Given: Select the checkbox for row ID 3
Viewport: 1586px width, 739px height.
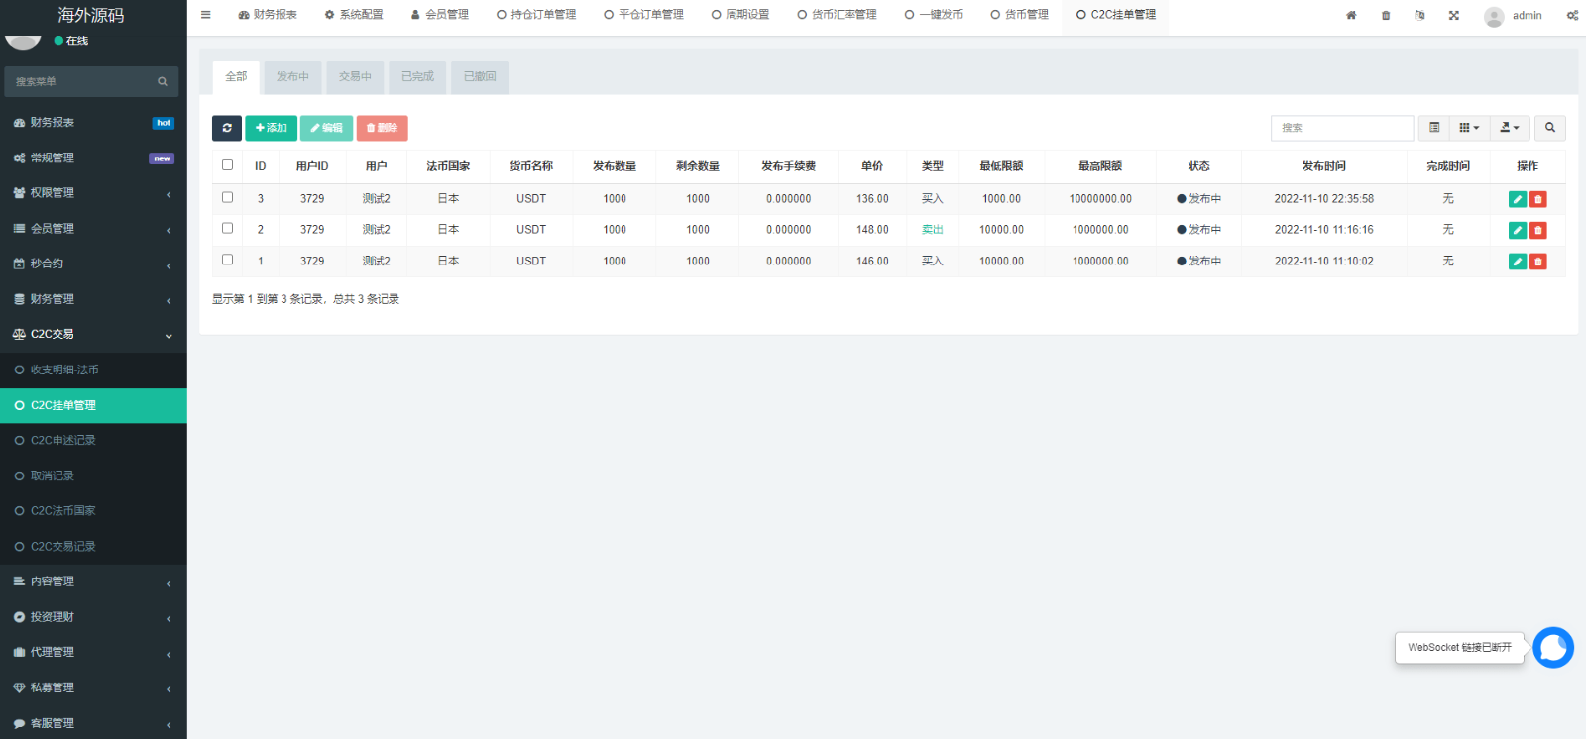Looking at the screenshot, I should pos(228,198).
